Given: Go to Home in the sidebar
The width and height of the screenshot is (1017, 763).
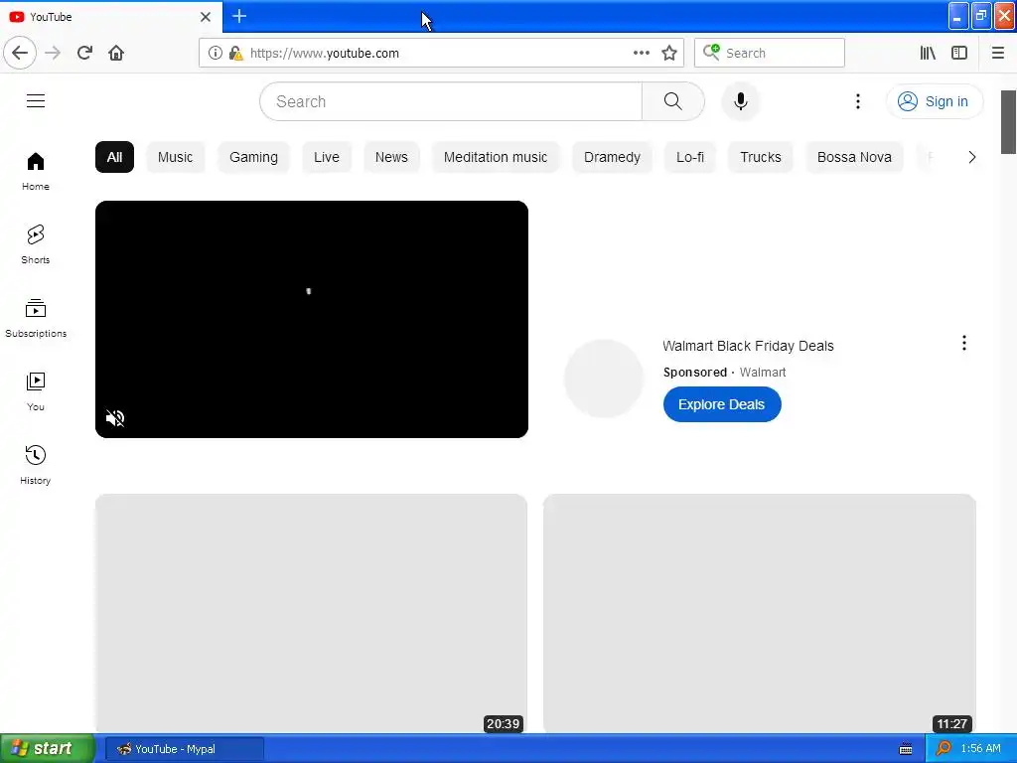Looking at the screenshot, I should [36, 171].
